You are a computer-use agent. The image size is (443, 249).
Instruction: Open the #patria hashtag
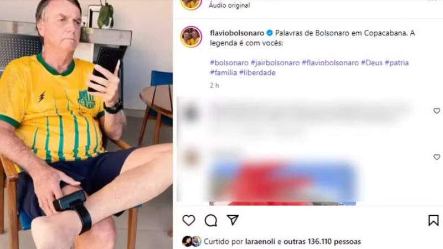pos(396,63)
